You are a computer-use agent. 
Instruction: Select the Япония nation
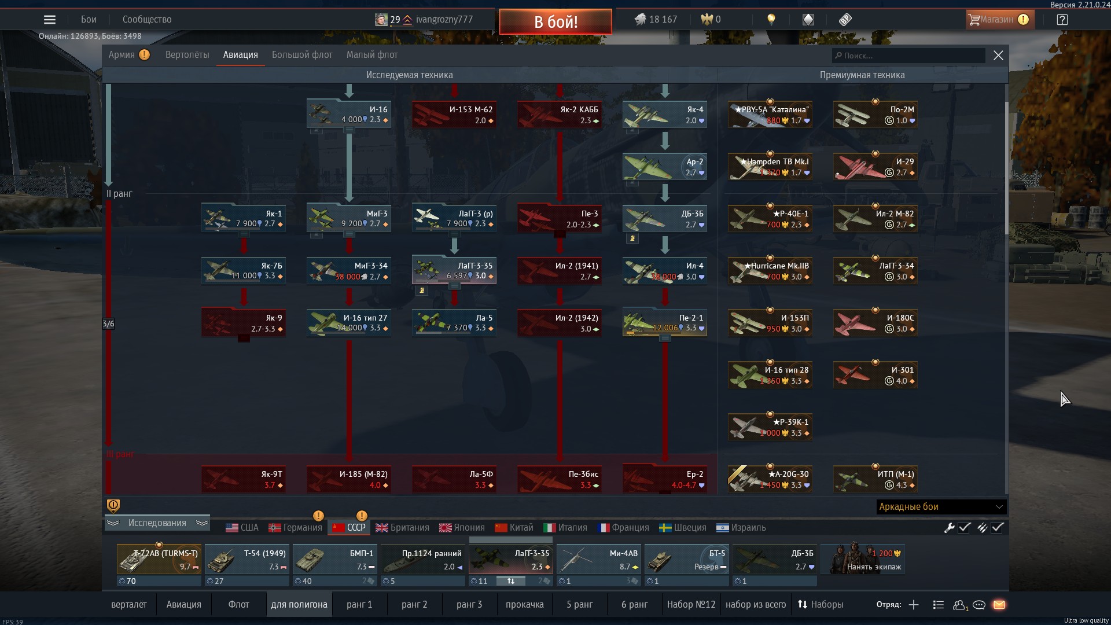click(462, 528)
